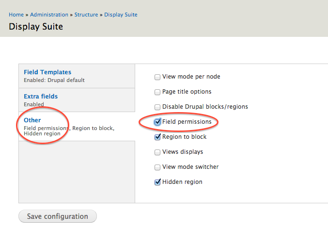Open the Extra fields vertical tab

[41, 97]
